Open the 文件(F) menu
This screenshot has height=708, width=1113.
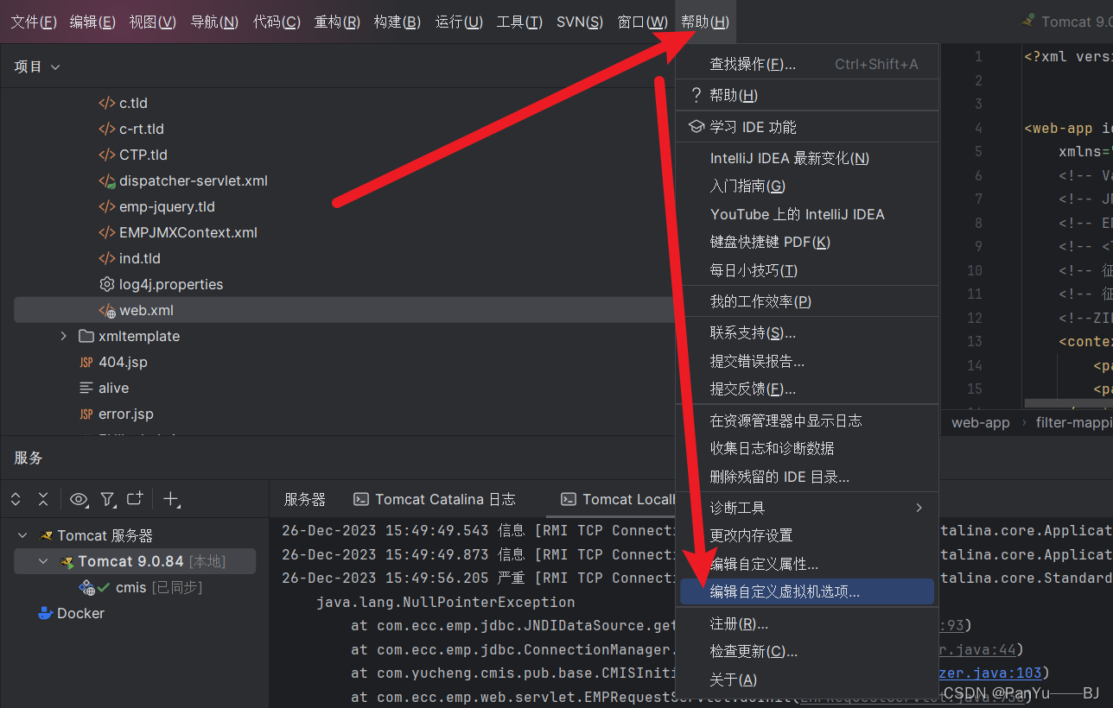pyautogui.click(x=34, y=22)
